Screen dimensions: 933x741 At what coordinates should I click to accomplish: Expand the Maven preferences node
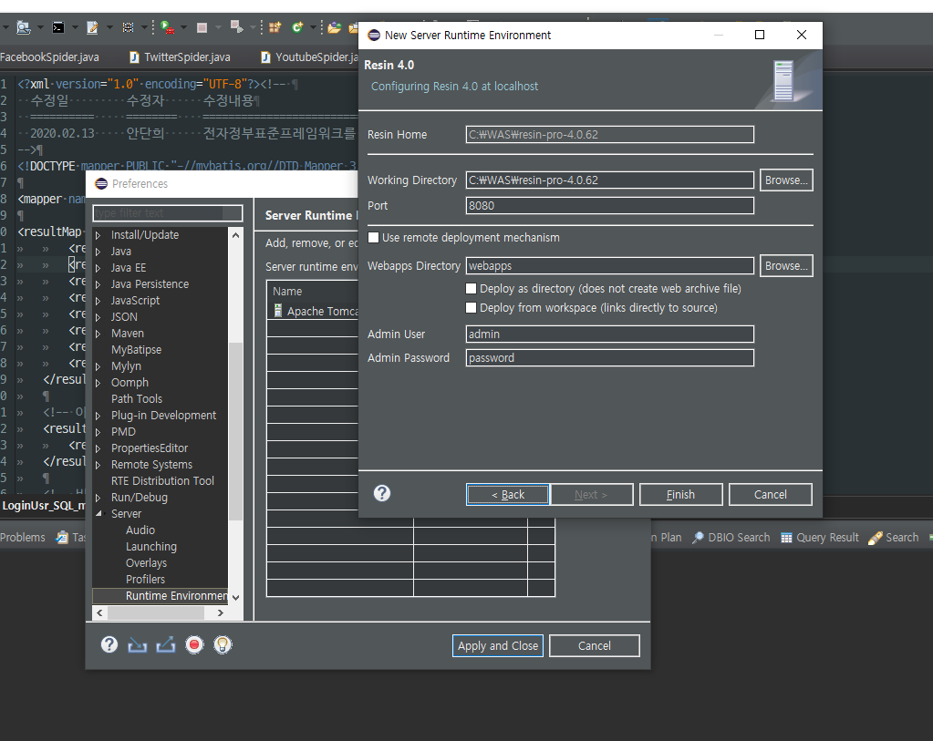pyautogui.click(x=98, y=334)
